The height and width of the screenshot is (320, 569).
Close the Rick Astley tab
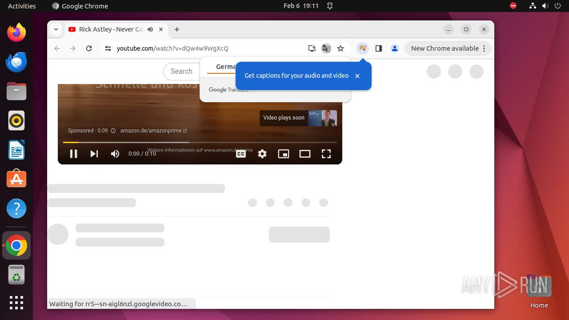161,29
